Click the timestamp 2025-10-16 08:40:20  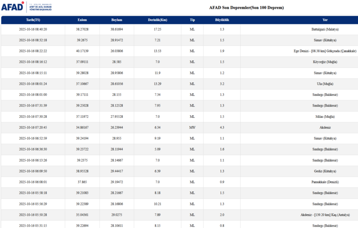click(33, 29)
